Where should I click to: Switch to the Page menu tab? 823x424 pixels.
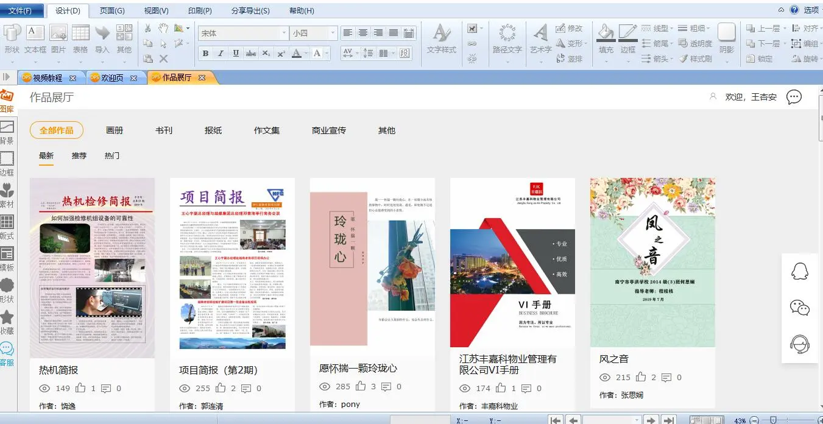tap(112, 10)
